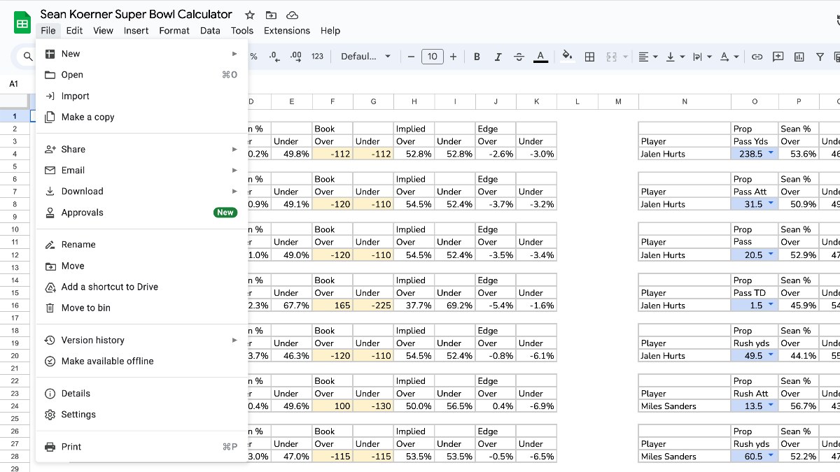
Task: Open the Data menu
Action: pyautogui.click(x=210, y=31)
